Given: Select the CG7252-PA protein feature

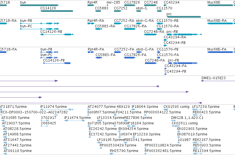Looking at the screenshot, I should (118, 52).
